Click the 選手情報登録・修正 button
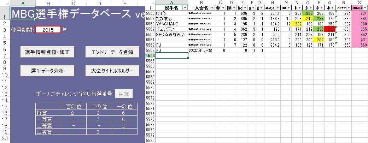This screenshot has height=143, width=368. point(47,52)
